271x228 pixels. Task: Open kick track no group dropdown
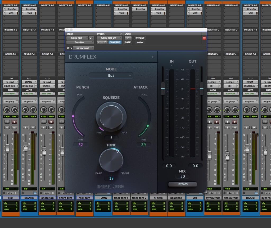click(x=11, y=101)
